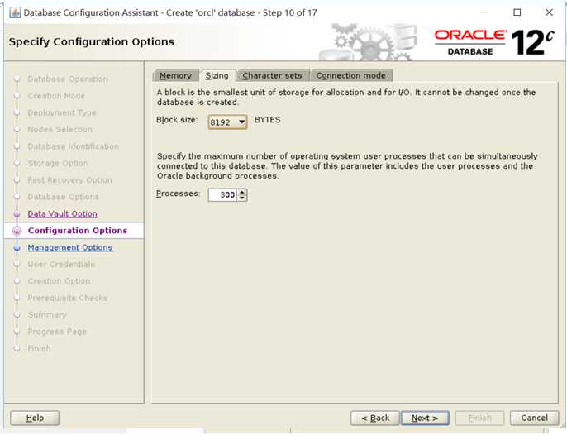Click the Help button
The width and height of the screenshot is (567, 435).
[35, 418]
